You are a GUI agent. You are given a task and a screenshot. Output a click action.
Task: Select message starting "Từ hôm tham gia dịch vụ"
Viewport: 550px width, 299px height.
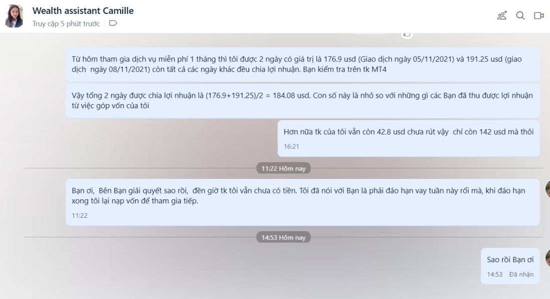[302, 64]
